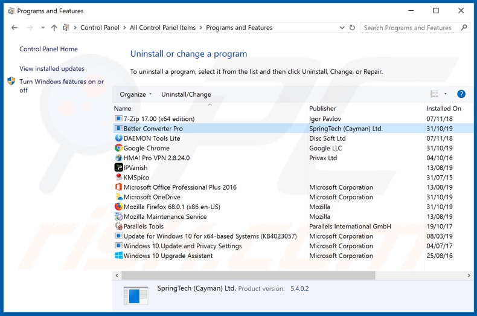Select the Microsoft OneDrive entry
The image size is (477, 316).
tap(293, 197)
